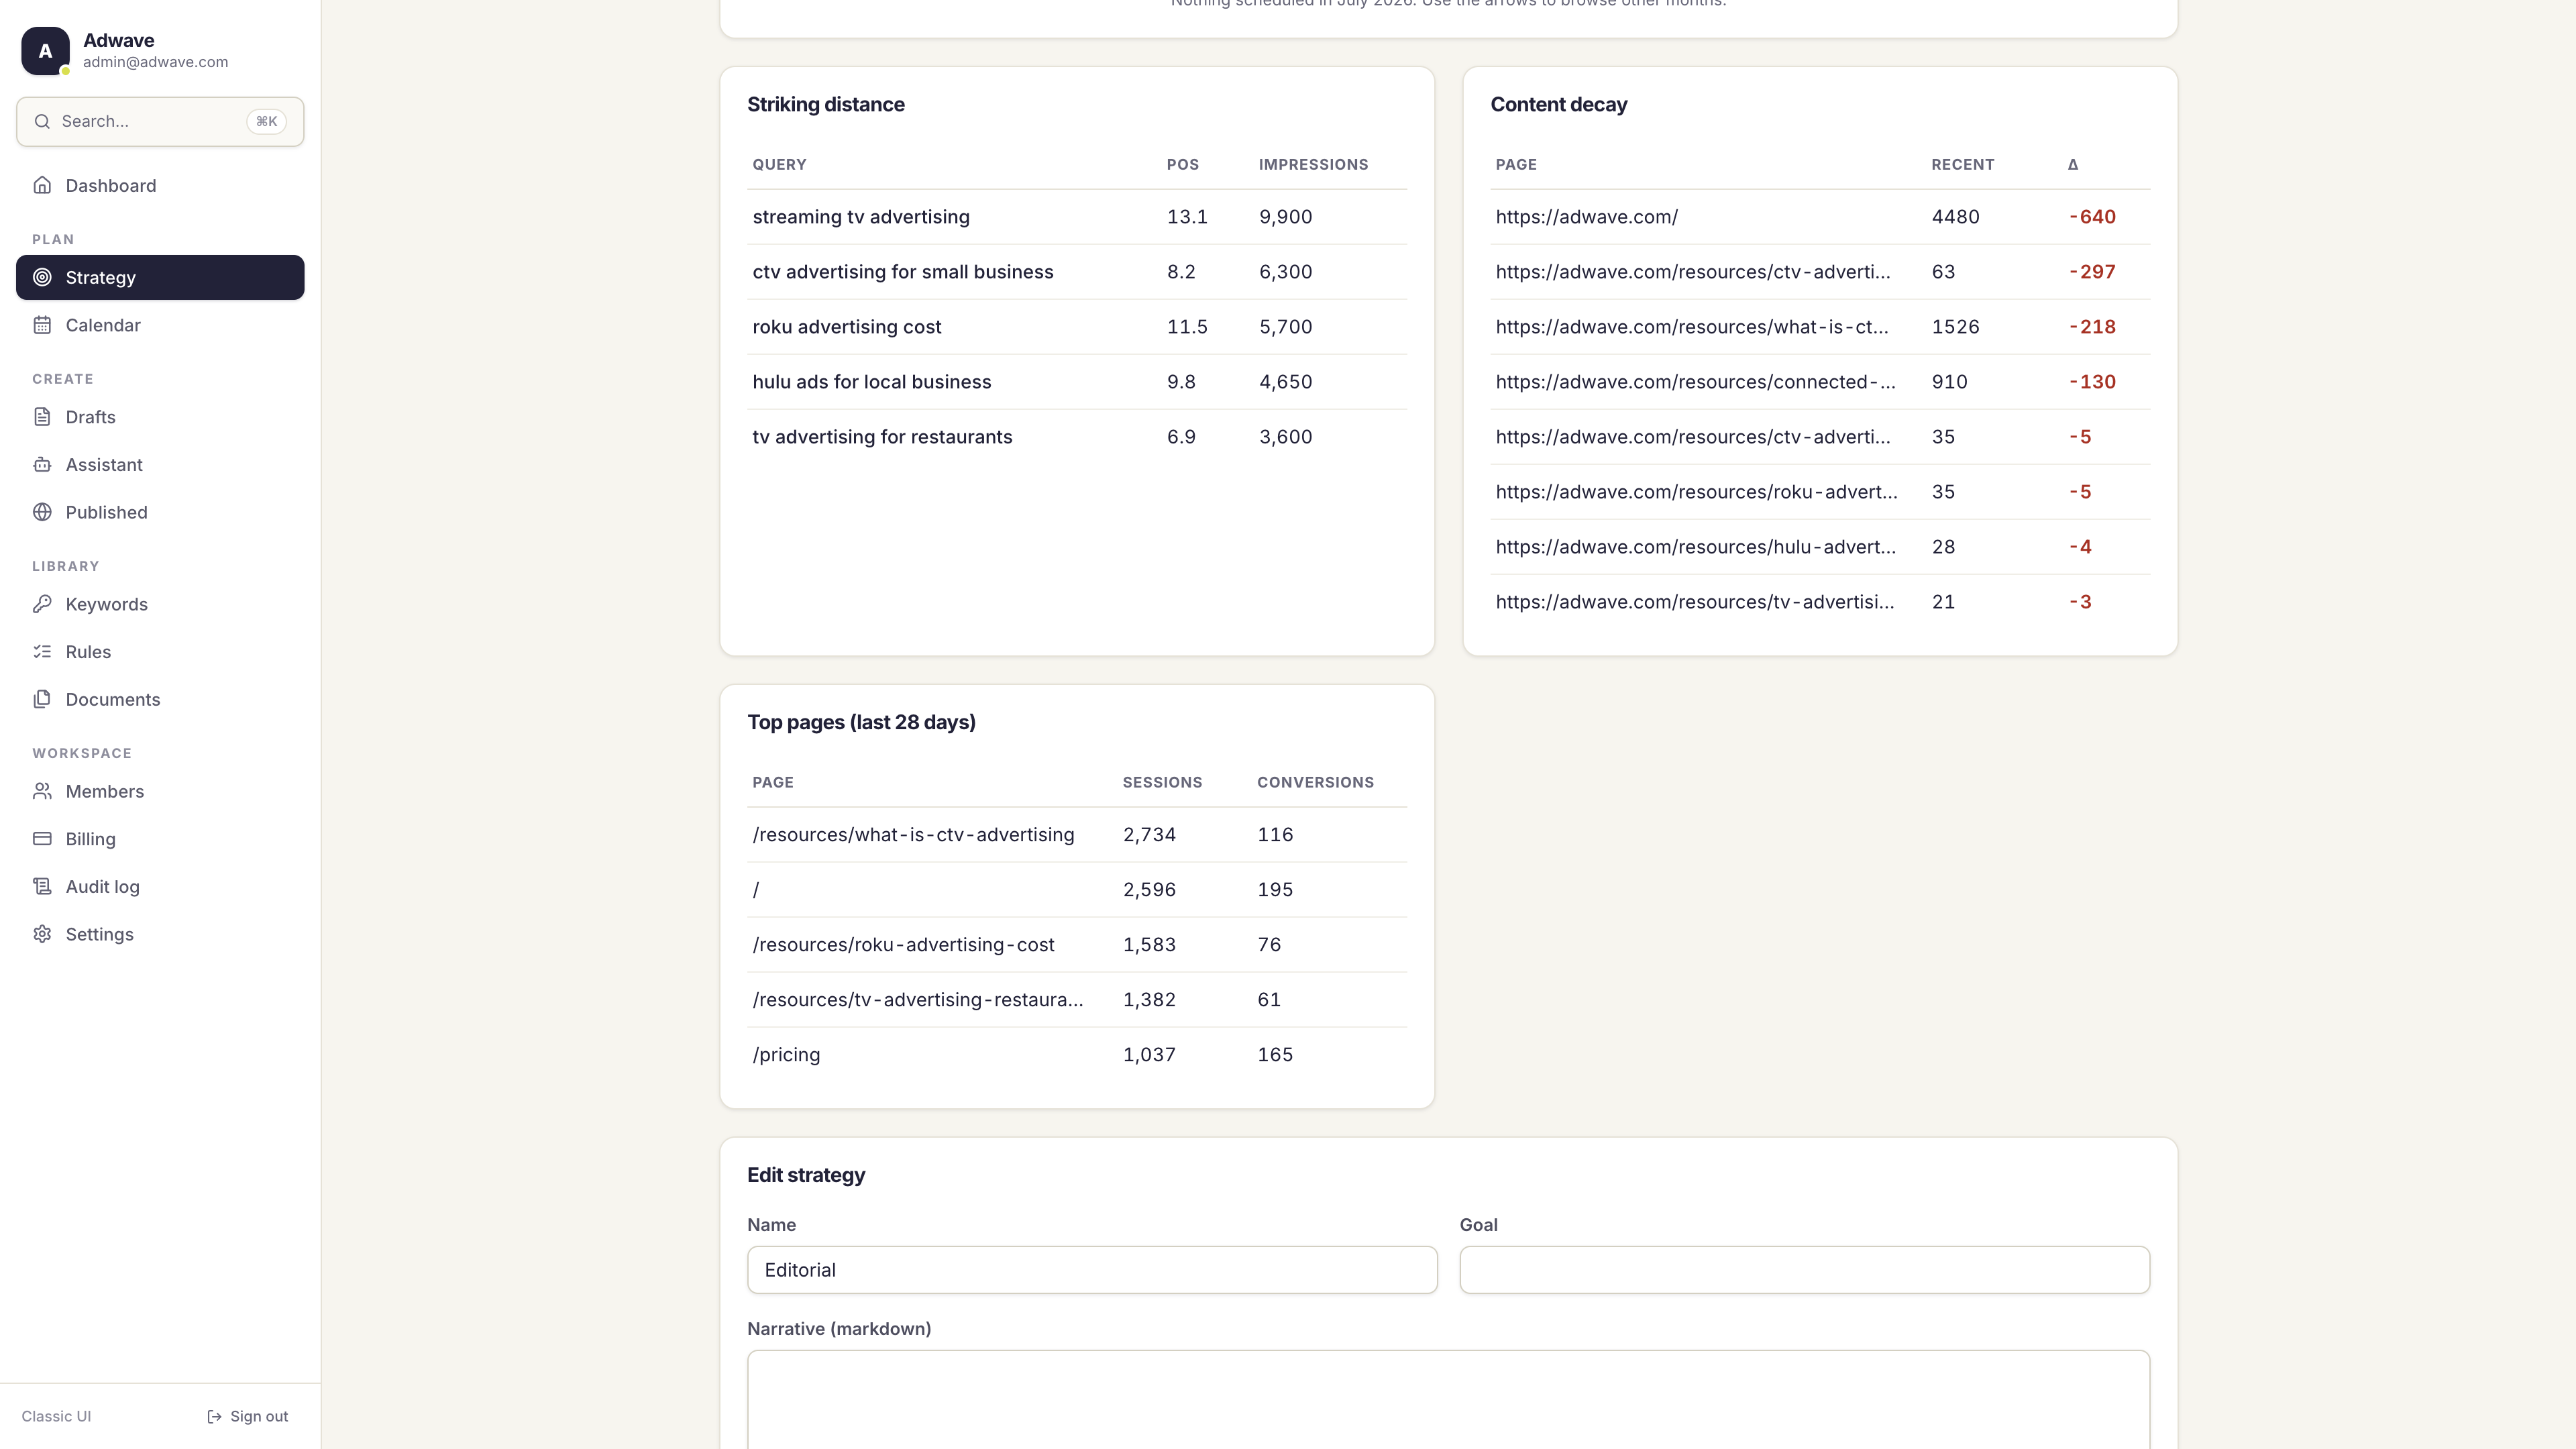Click the CONVERSIONS column header
This screenshot has width=2576, height=1449.
(1315, 783)
